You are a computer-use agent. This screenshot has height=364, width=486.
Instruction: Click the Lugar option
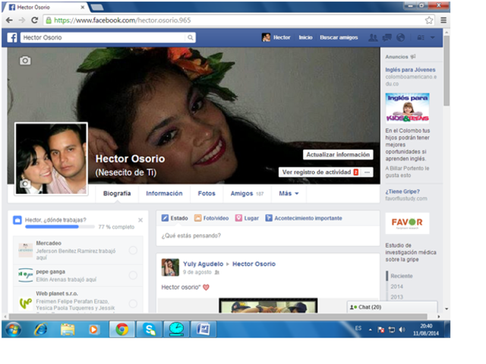click(x=247, y=218)
